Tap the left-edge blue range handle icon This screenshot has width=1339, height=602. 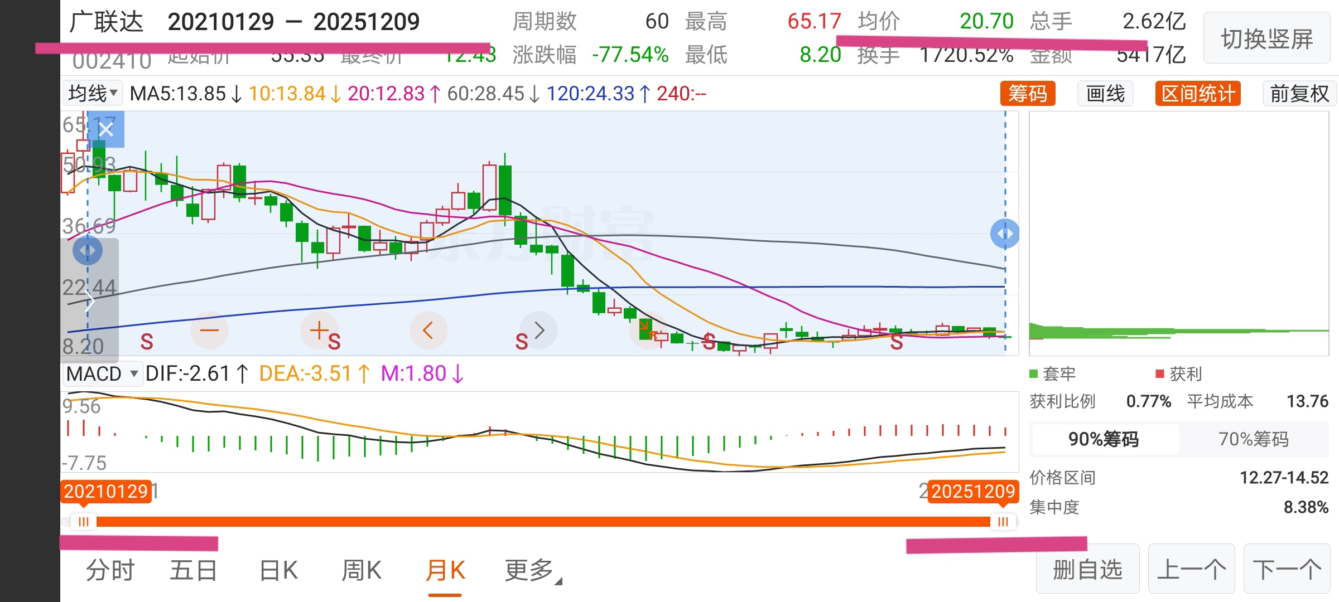coord(88,250)
